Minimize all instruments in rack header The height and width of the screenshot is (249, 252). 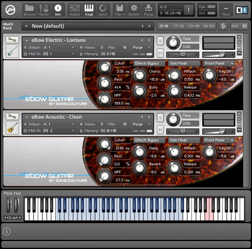[x=244, y=26]
